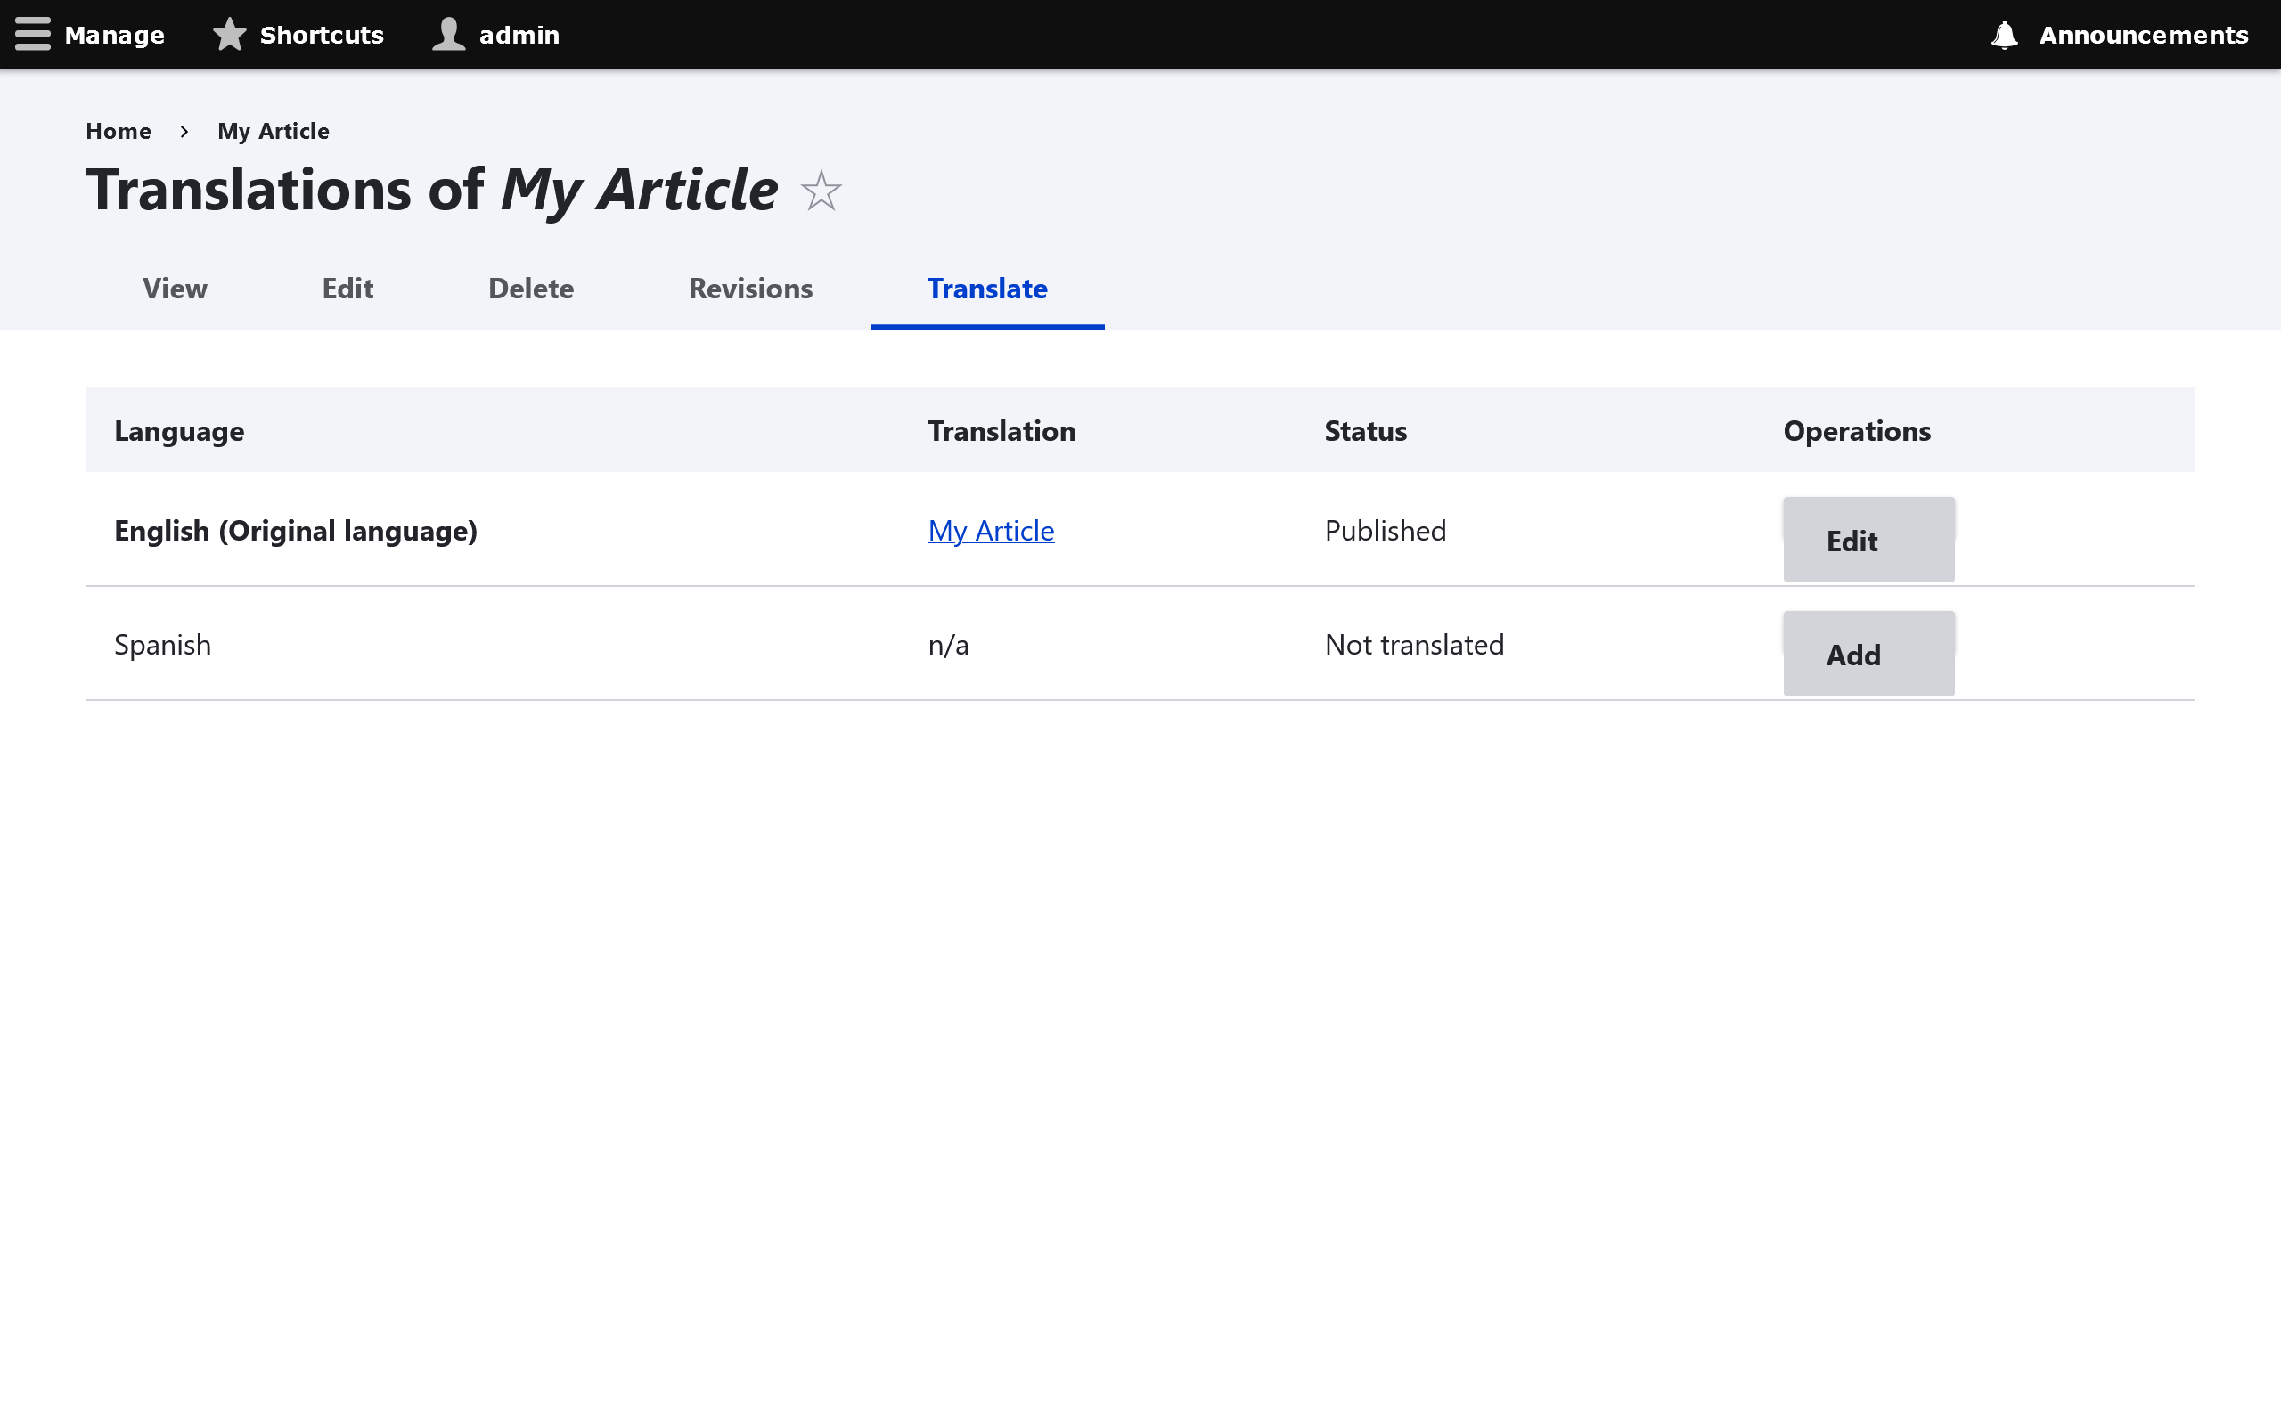Edit the English original translation
2281x1425 pixels.
(x=1868, y=540)
